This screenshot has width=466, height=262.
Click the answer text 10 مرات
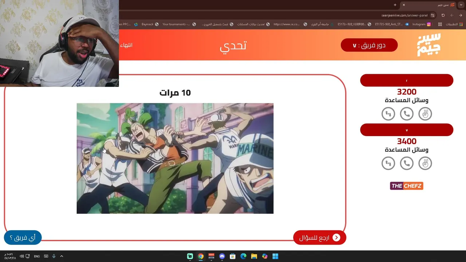pos(175,93)
